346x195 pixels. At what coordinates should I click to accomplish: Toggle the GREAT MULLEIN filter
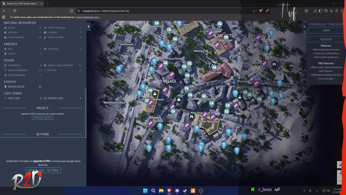click(62, 28)
